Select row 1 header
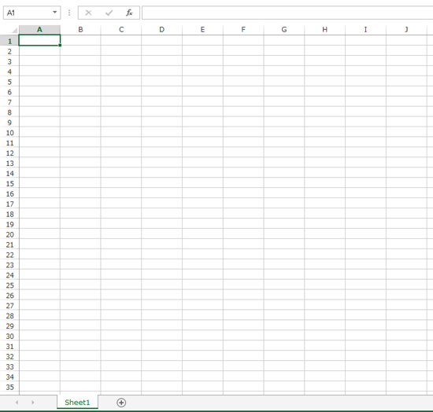The image size is (433, 412). click(x=9, y=41)
